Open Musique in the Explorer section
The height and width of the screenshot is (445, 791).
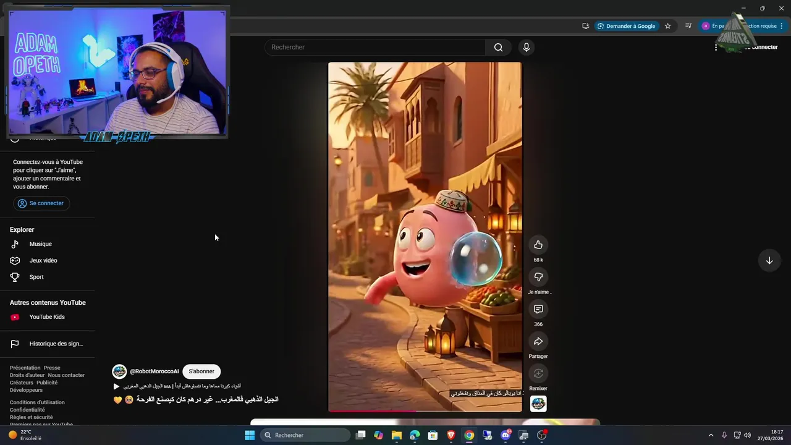pyautogui.click(x=41, y=244)
